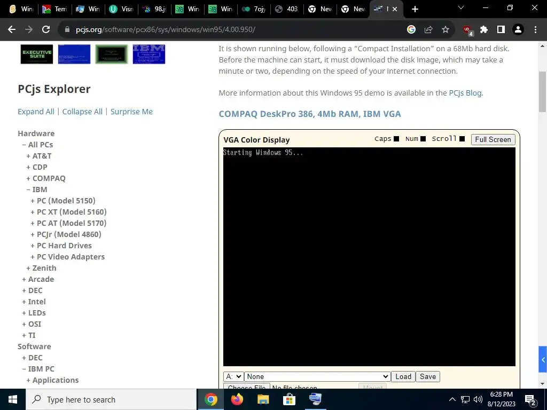This screenshot has width=547, height=410.
Task: Switch to the Terri browser tab
Action: pyautogui.click(x=55, y=9)
